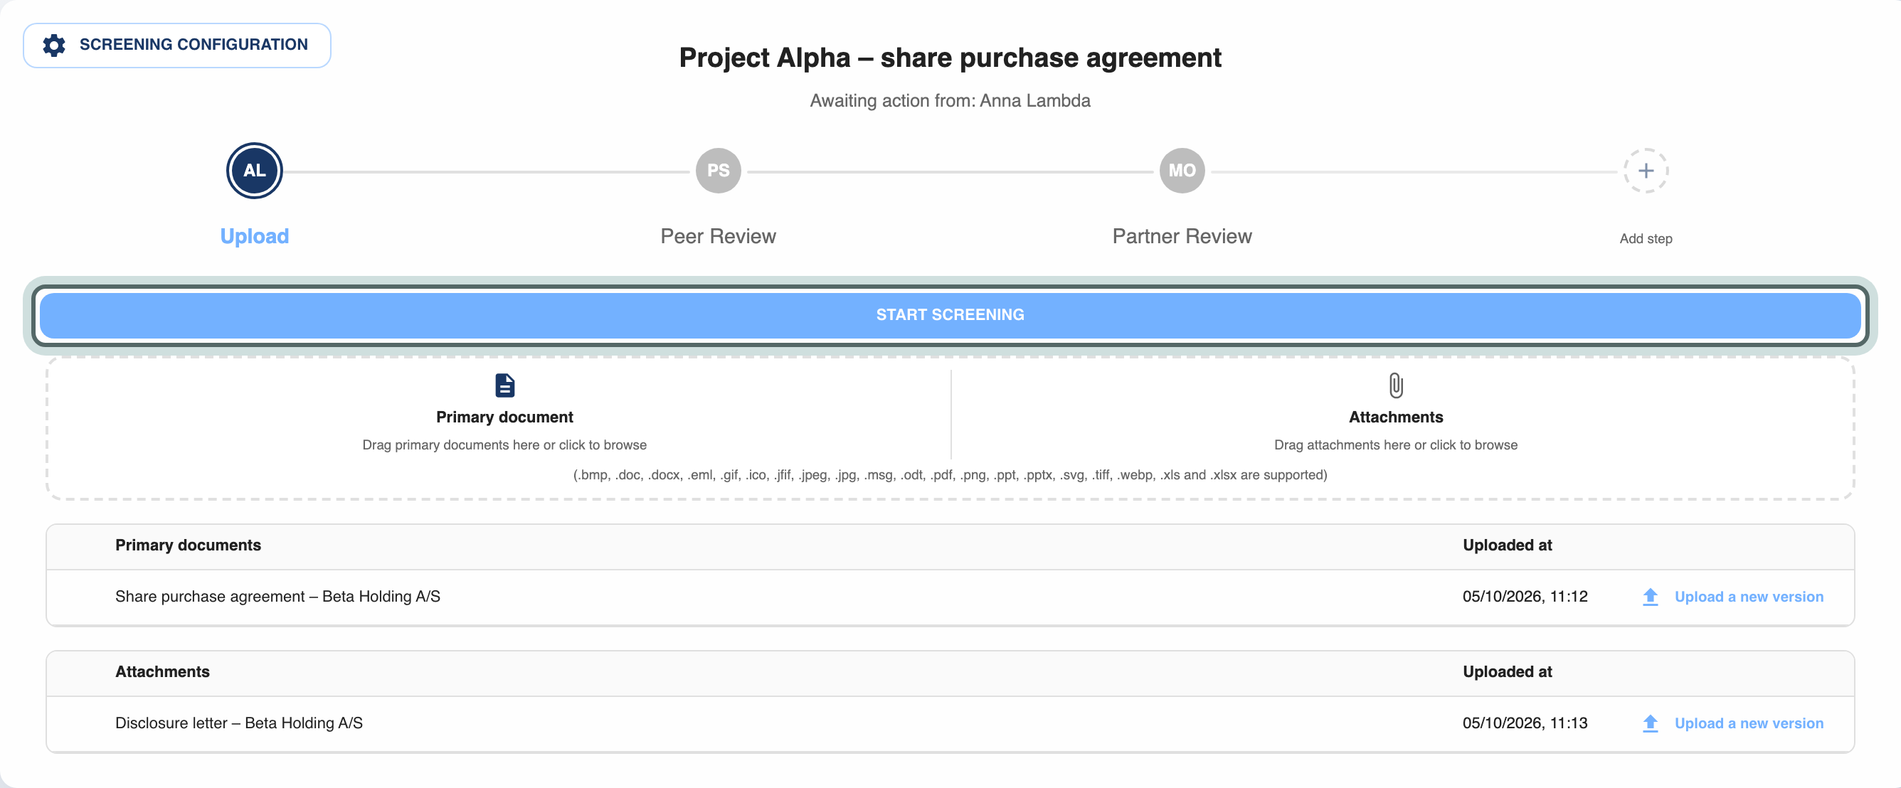Select the PS Peer Review step circle
This screenshot has width=1901, height=788.
click(x=718, y=171)
